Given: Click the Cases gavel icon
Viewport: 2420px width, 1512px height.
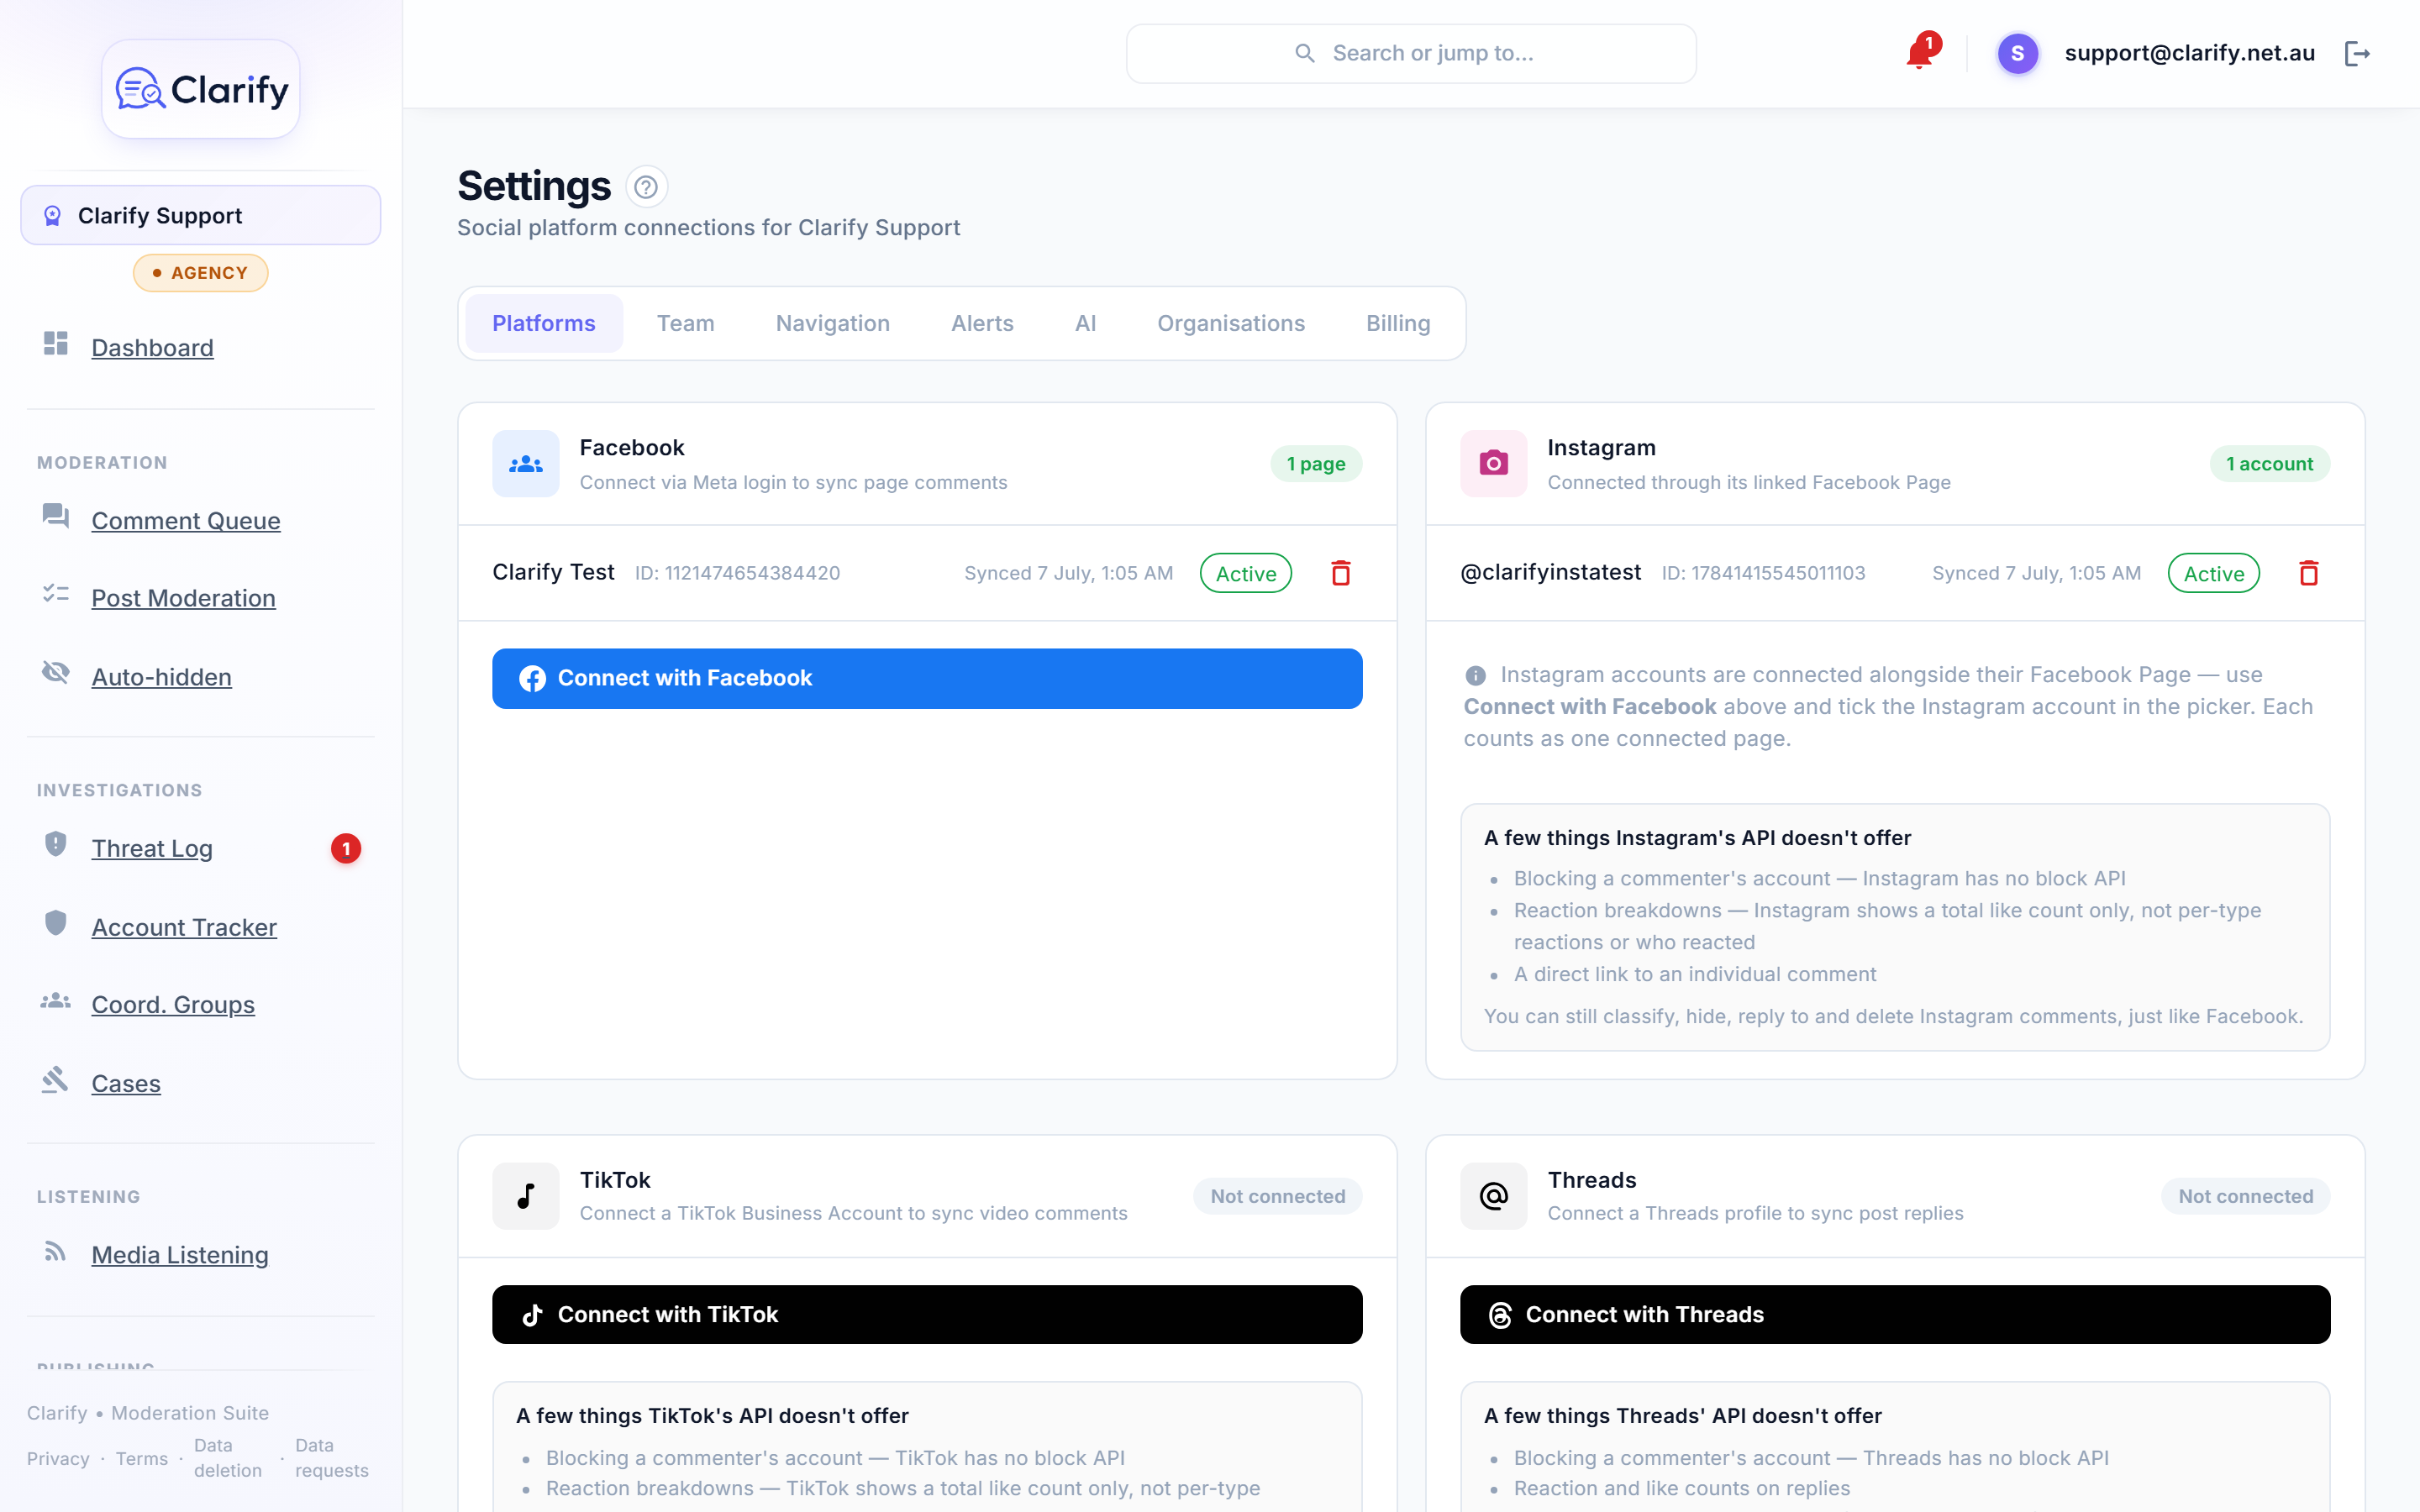Looking at the screenshot, I should [x=56, y=1080].
